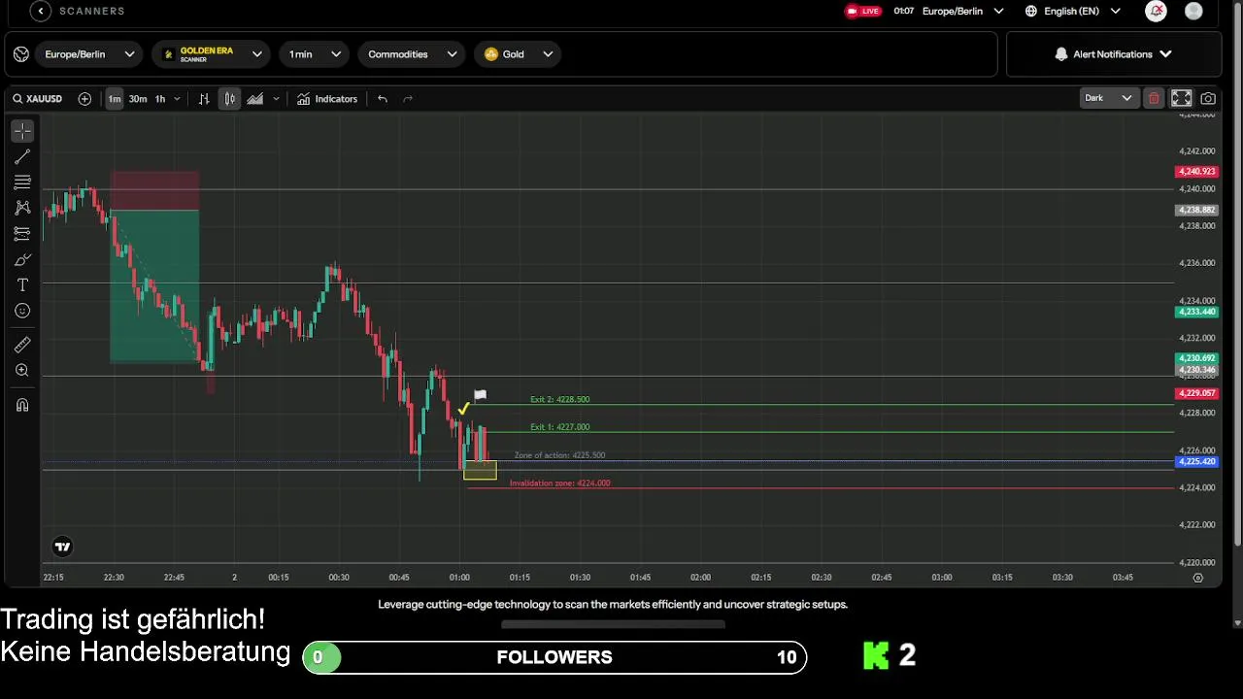This screenshot has height=699, width=1243.
Task: Open the Indicators menu
Action: pos(327,99)
